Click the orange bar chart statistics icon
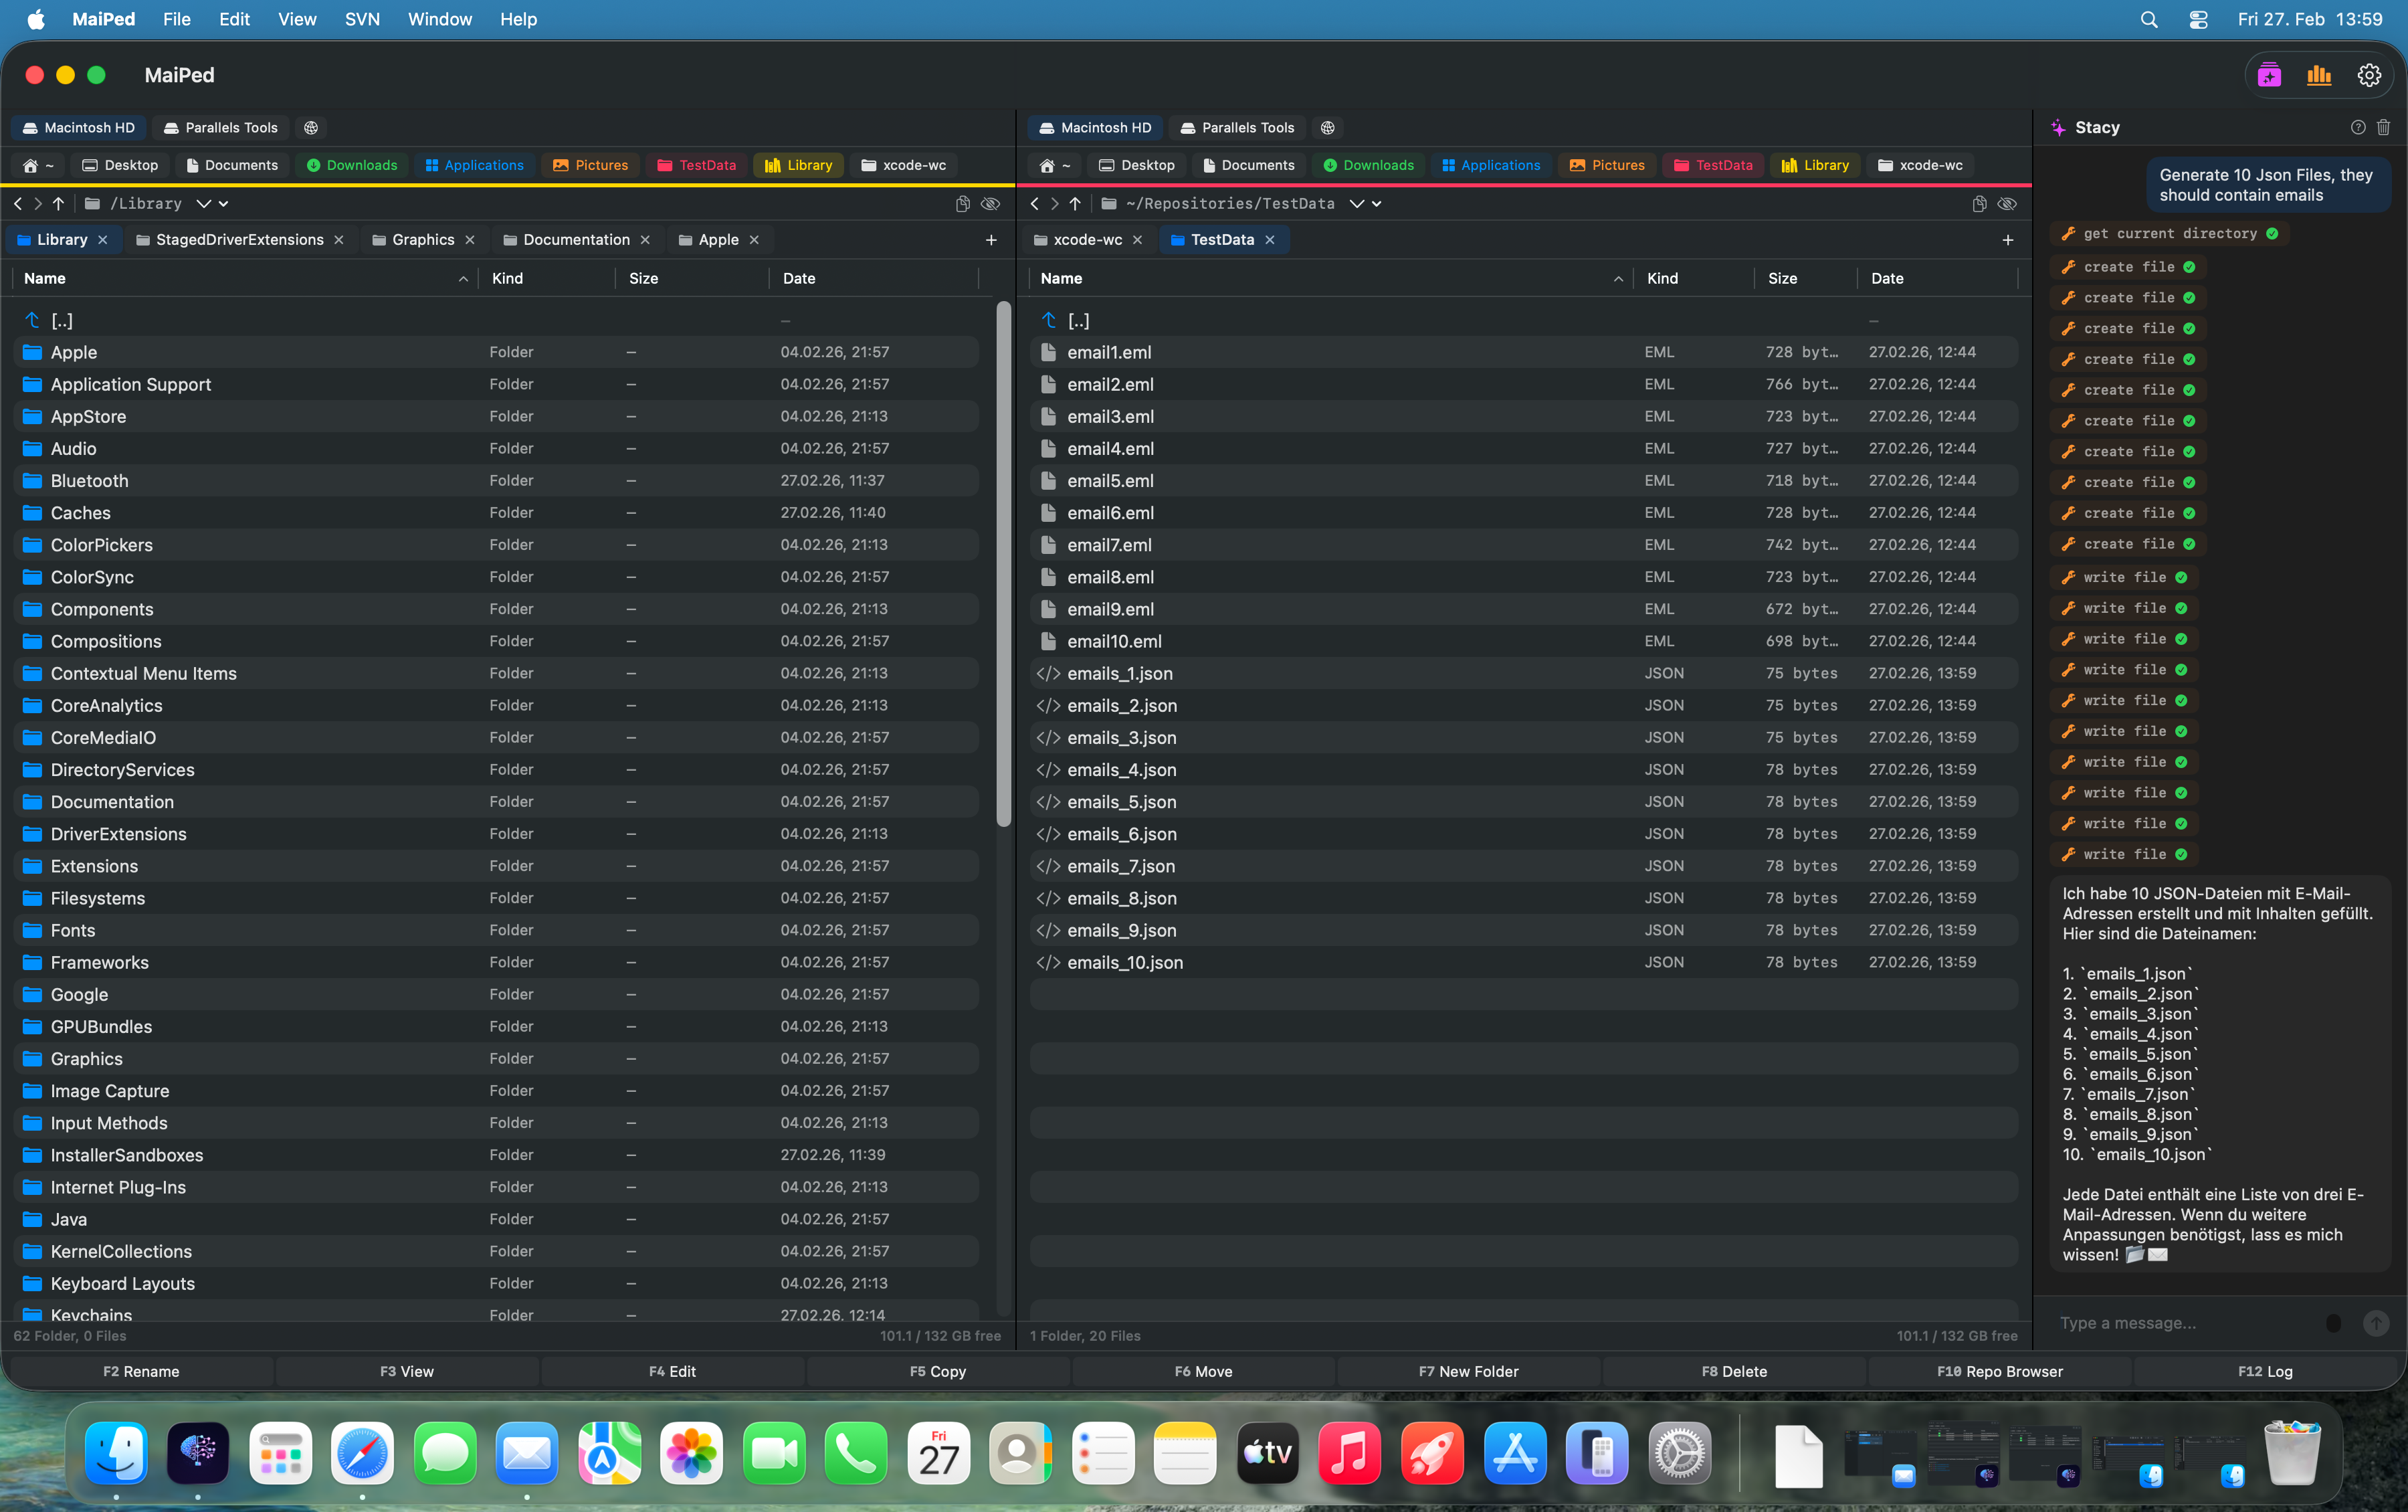The height and width of the screenshot is (1512, 2408). 2319,76
